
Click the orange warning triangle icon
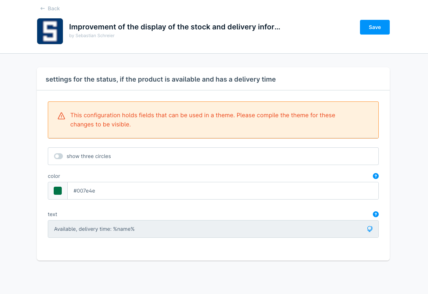(61, 116)
